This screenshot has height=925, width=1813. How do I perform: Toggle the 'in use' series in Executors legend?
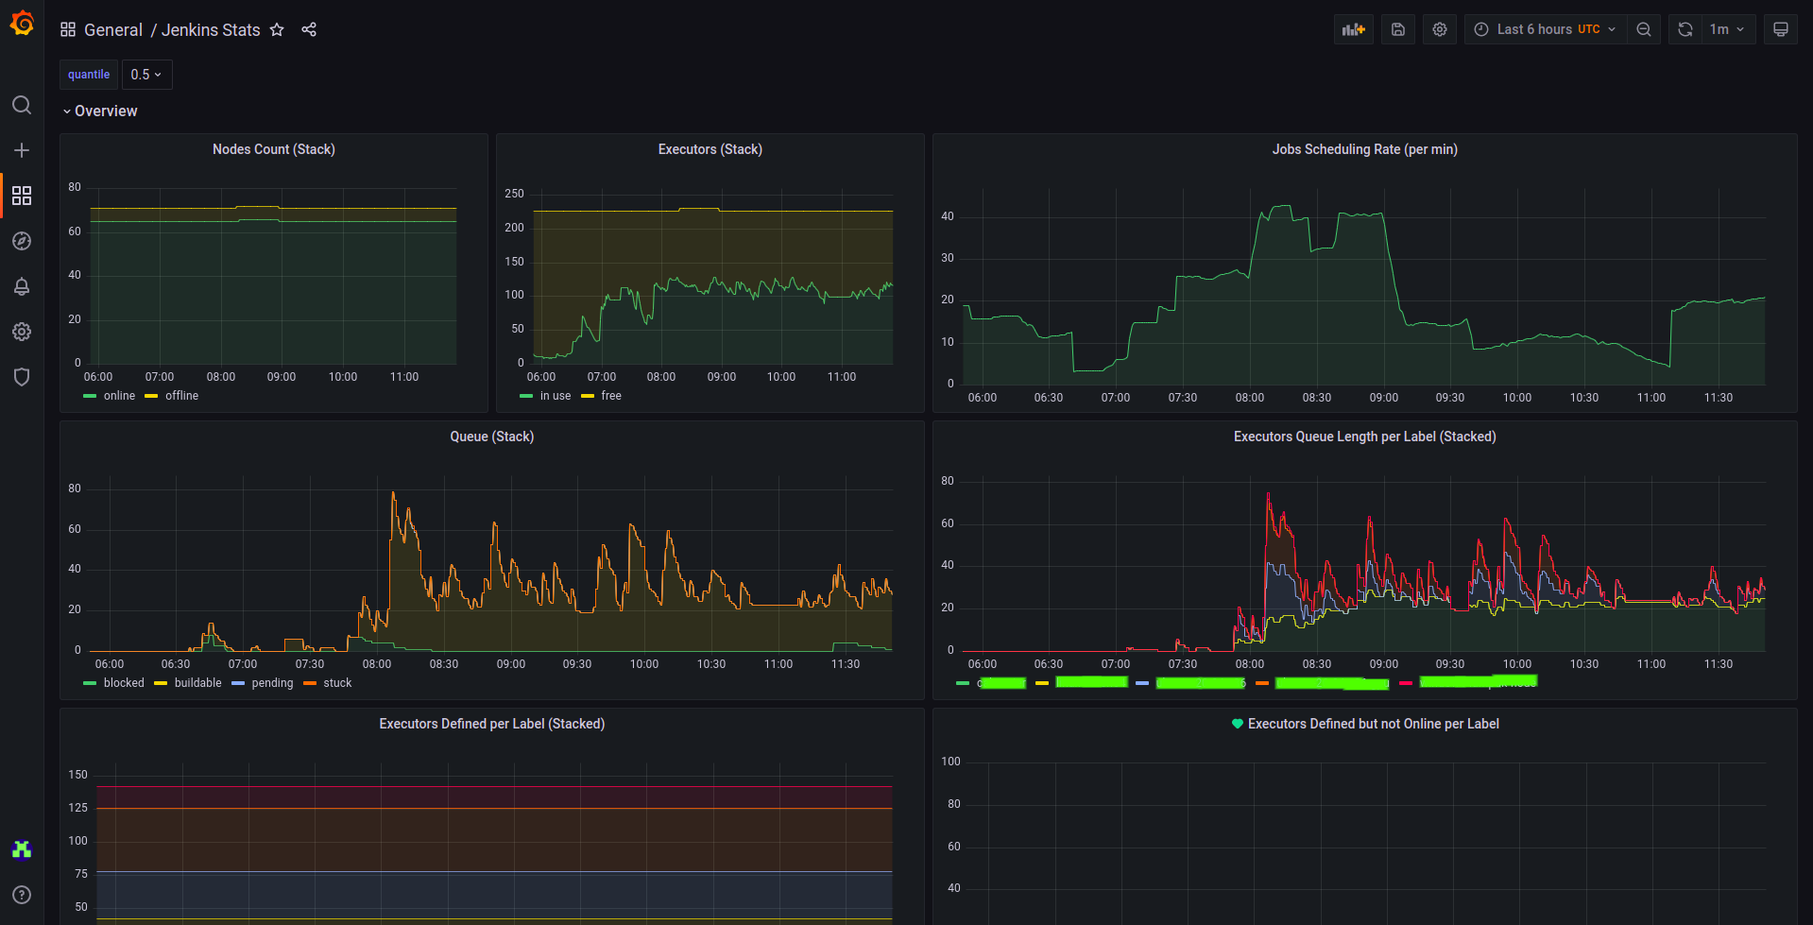[555, 396]
